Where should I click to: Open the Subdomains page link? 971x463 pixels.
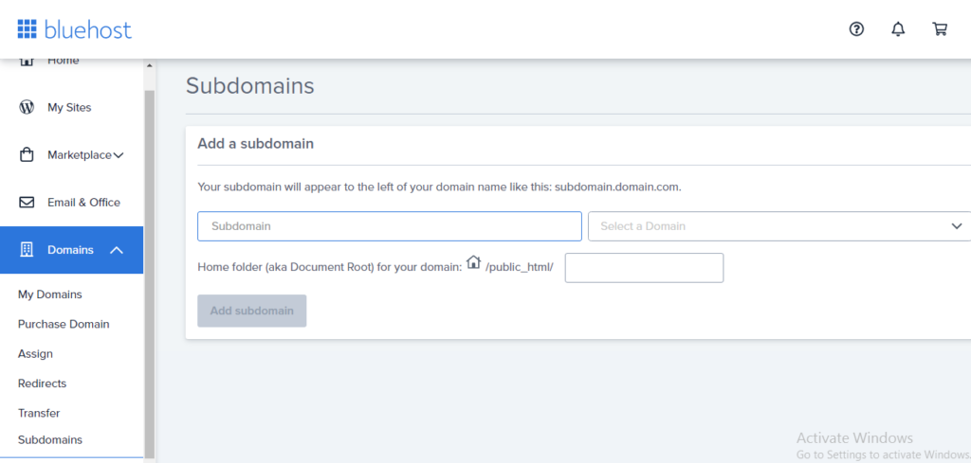point(49,440)
